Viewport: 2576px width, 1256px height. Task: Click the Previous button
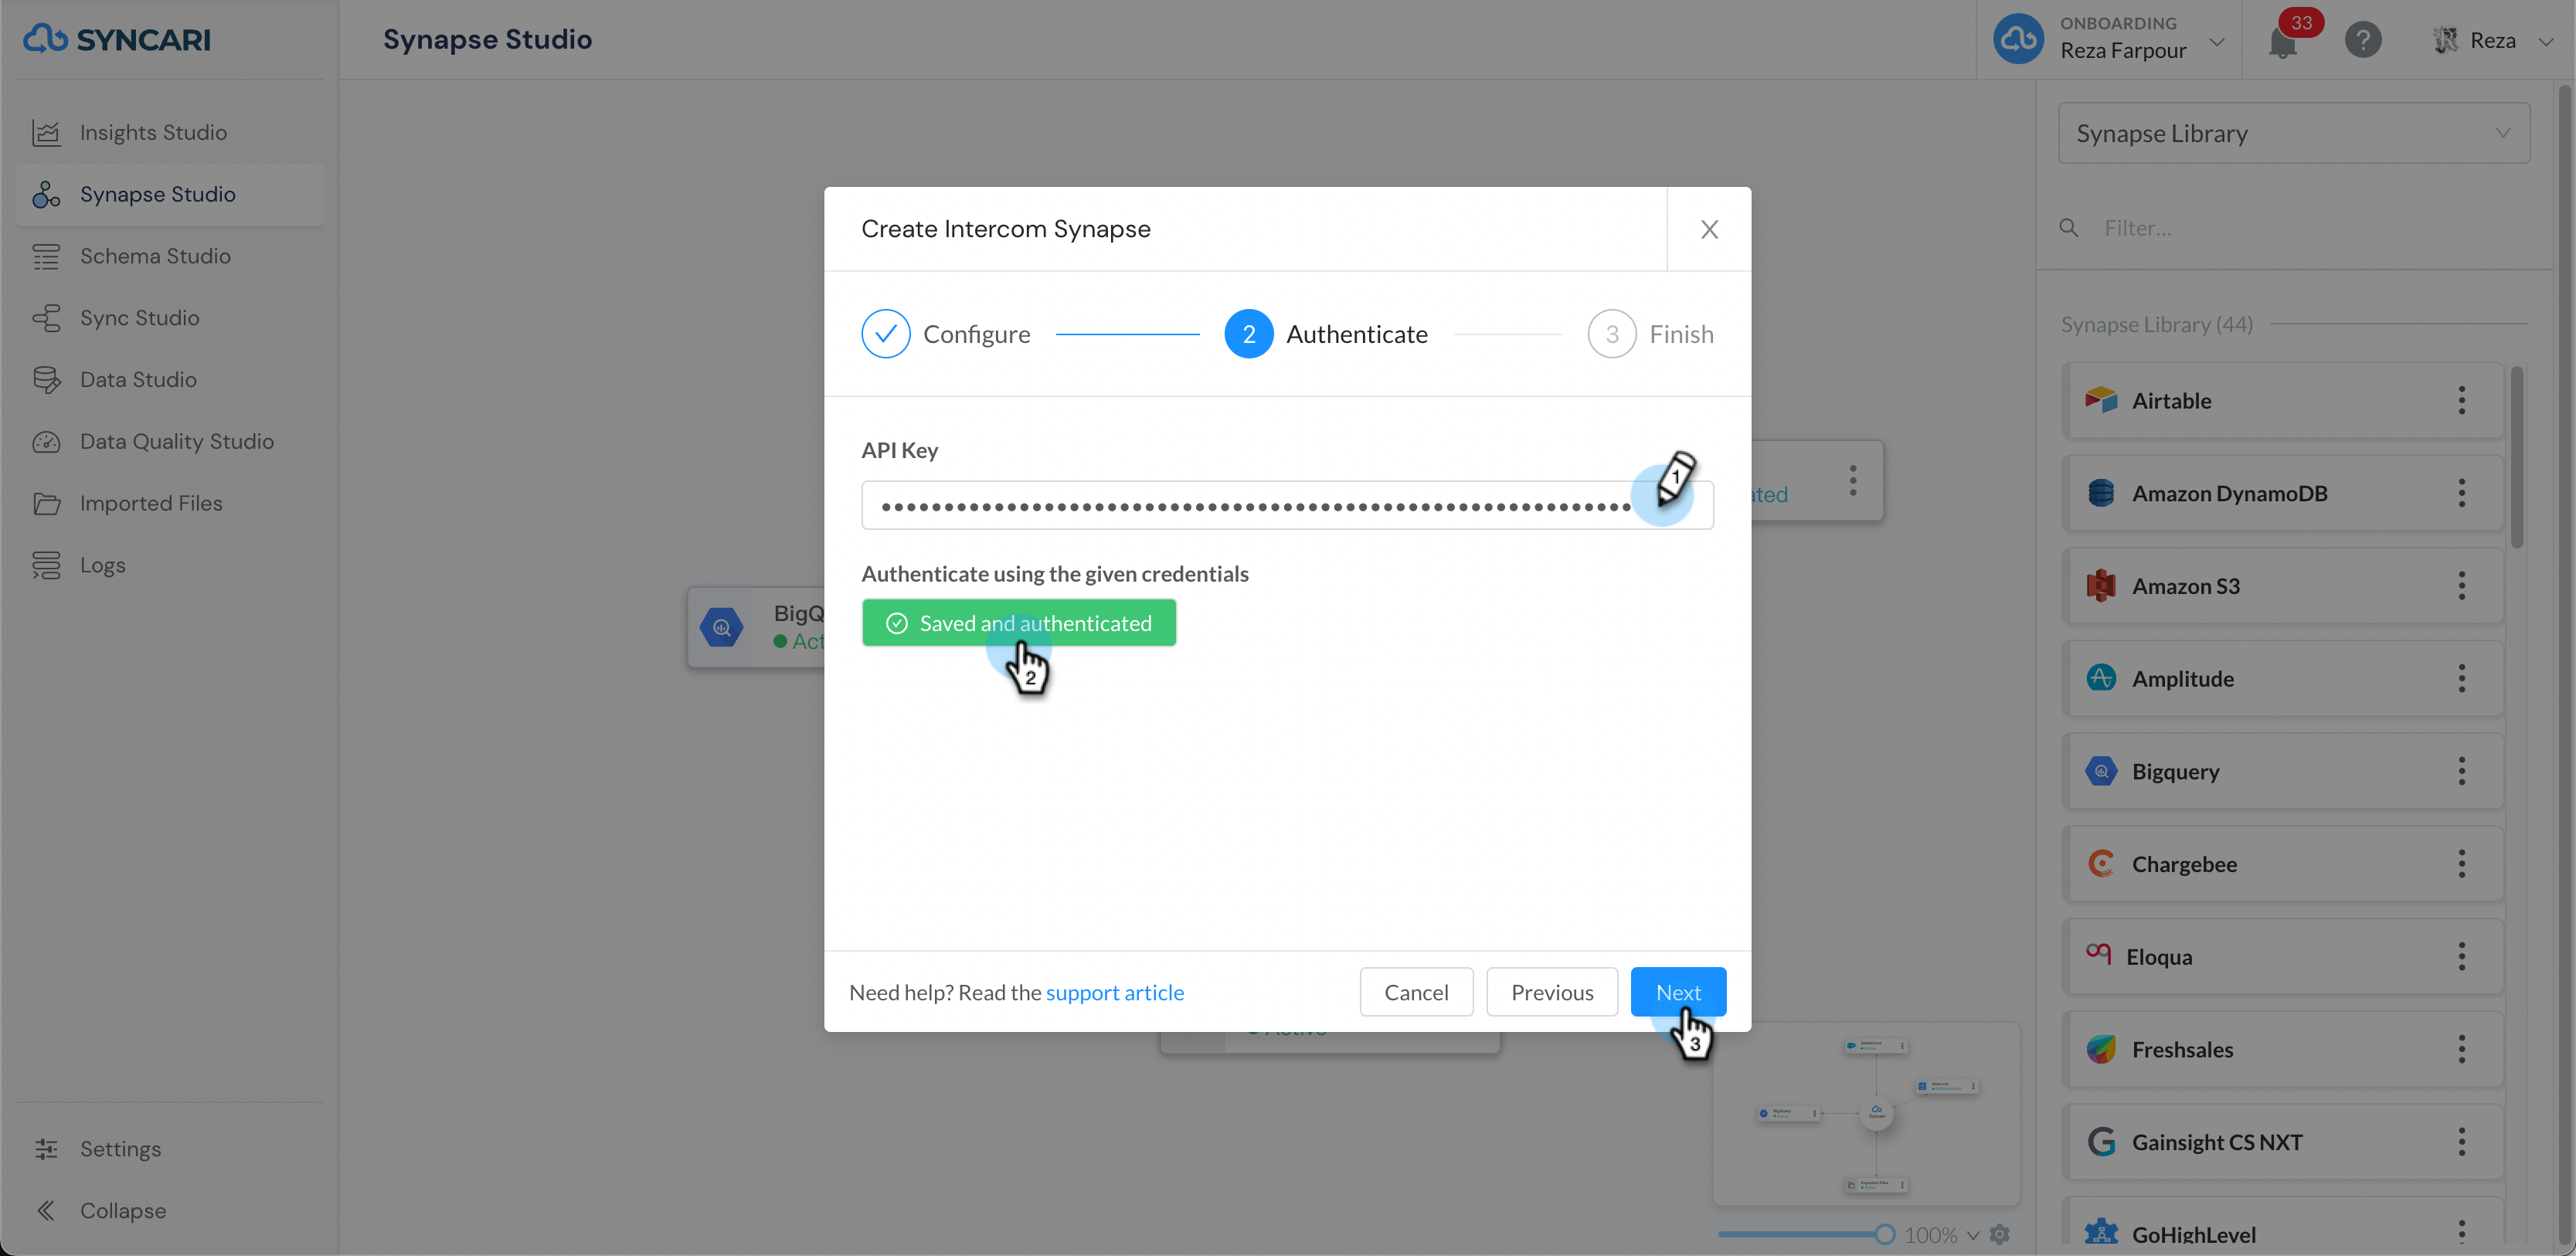1552,992
